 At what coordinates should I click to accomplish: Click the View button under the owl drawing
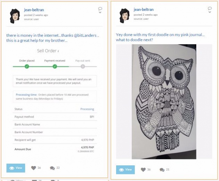click(125, 170)
